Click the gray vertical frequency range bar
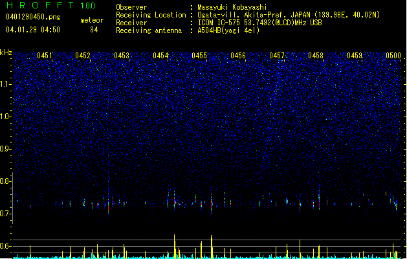The height and width of the screenshot is (259, 407). (13, 198)
